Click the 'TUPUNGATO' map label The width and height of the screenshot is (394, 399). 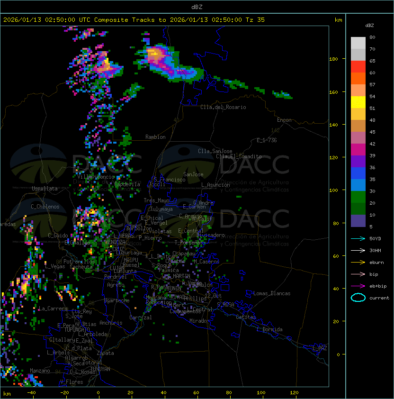pos(77,330)
